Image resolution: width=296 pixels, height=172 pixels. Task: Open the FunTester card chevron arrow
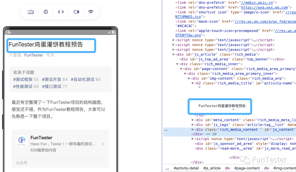[103, 144]
